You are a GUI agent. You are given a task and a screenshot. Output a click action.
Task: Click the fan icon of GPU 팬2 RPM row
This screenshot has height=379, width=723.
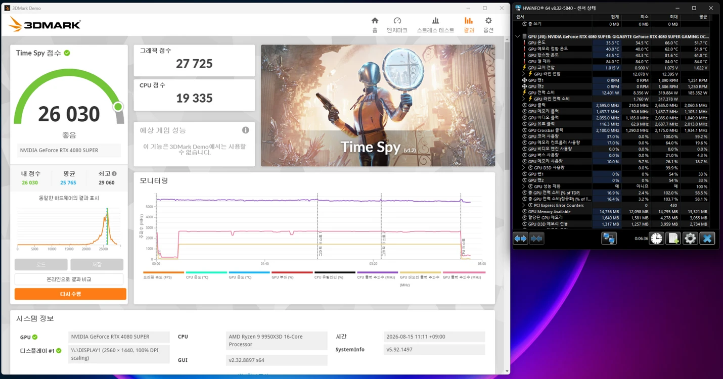(x=524, y=86)
